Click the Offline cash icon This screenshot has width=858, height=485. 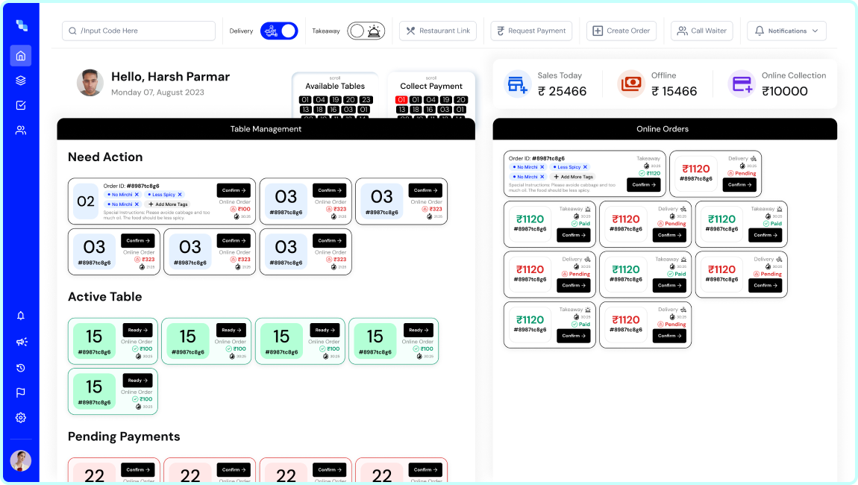(631, 84)
